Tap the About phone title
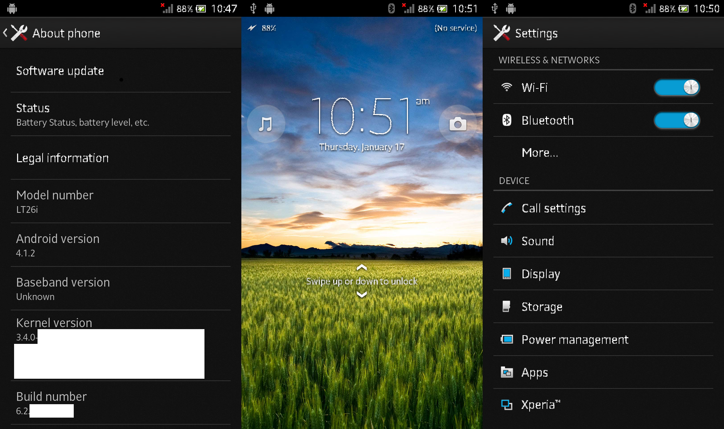This screenshot has width=724, height=429. pos(66,33)
